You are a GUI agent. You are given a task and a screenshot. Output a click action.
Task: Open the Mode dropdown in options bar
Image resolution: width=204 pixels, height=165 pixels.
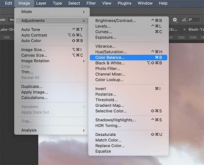click(x=10, y=20)
